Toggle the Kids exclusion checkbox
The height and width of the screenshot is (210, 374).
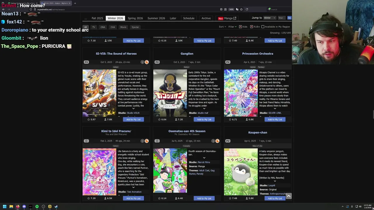240,27
